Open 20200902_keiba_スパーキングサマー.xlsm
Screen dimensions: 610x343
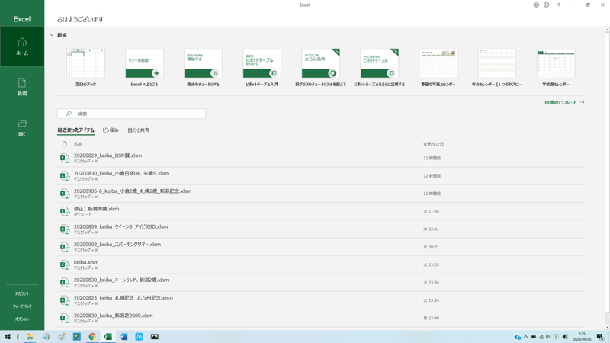(x=320, y=247)
